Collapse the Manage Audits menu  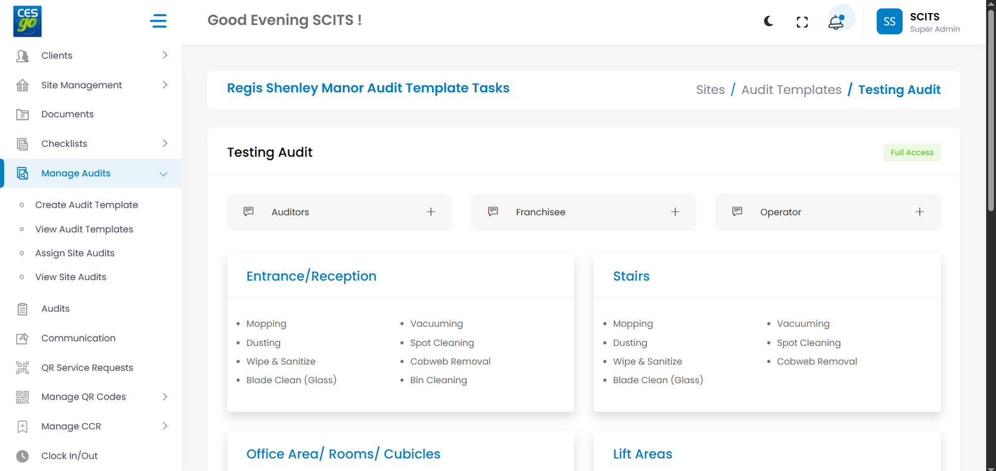(x=163, y=174)
